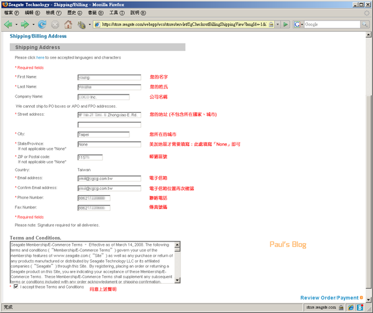
Task: Open Forward button history dropdown
Action: [x=34, y=24]
